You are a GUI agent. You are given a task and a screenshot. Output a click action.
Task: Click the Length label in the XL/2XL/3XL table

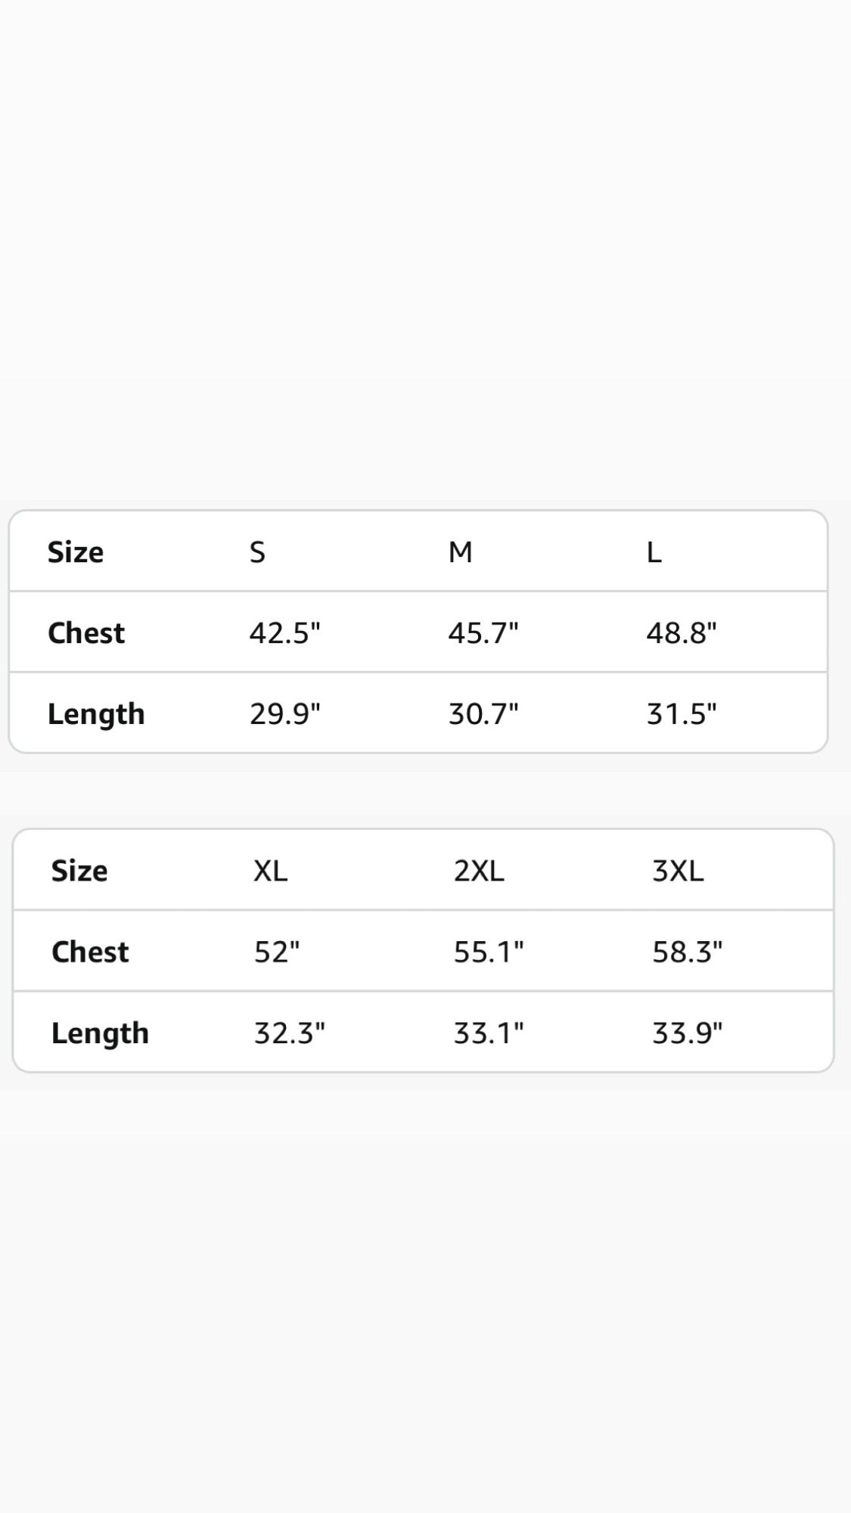[x=100, y=1033]
